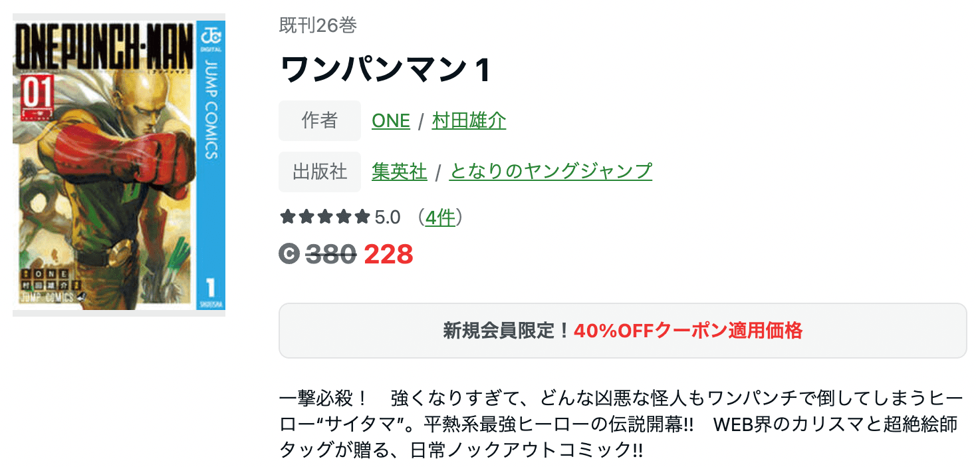Click the first rating star icon
The image size is (976, 467).
click(287, 217)
